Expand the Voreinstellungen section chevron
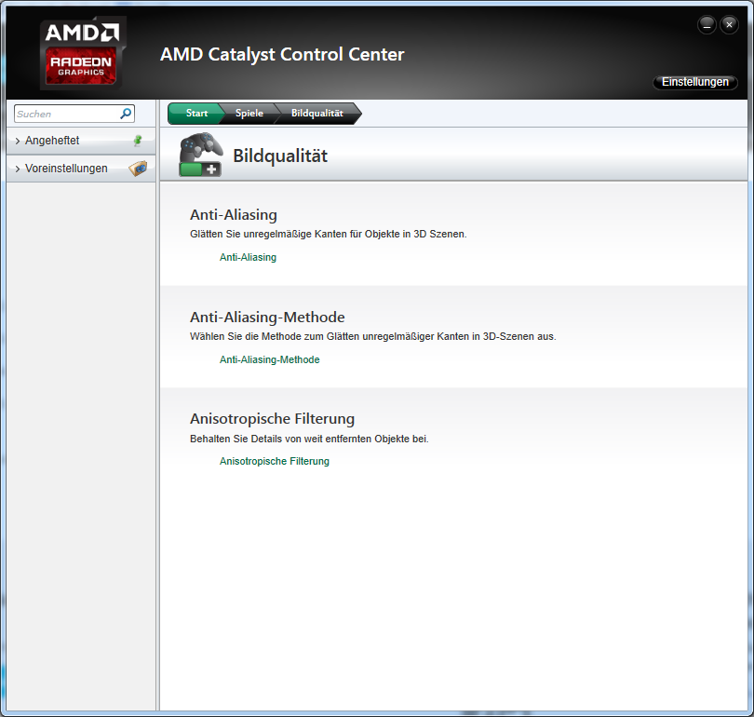This screenshot has width=754, height=717. [18, 169]
